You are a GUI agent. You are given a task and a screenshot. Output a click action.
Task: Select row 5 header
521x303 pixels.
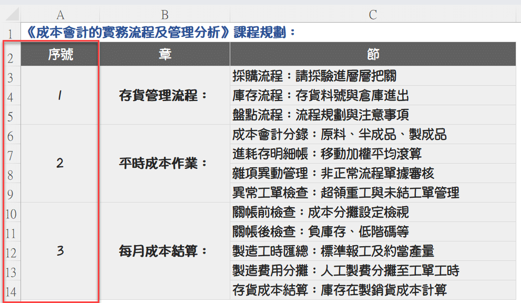[x=11, y=115]
